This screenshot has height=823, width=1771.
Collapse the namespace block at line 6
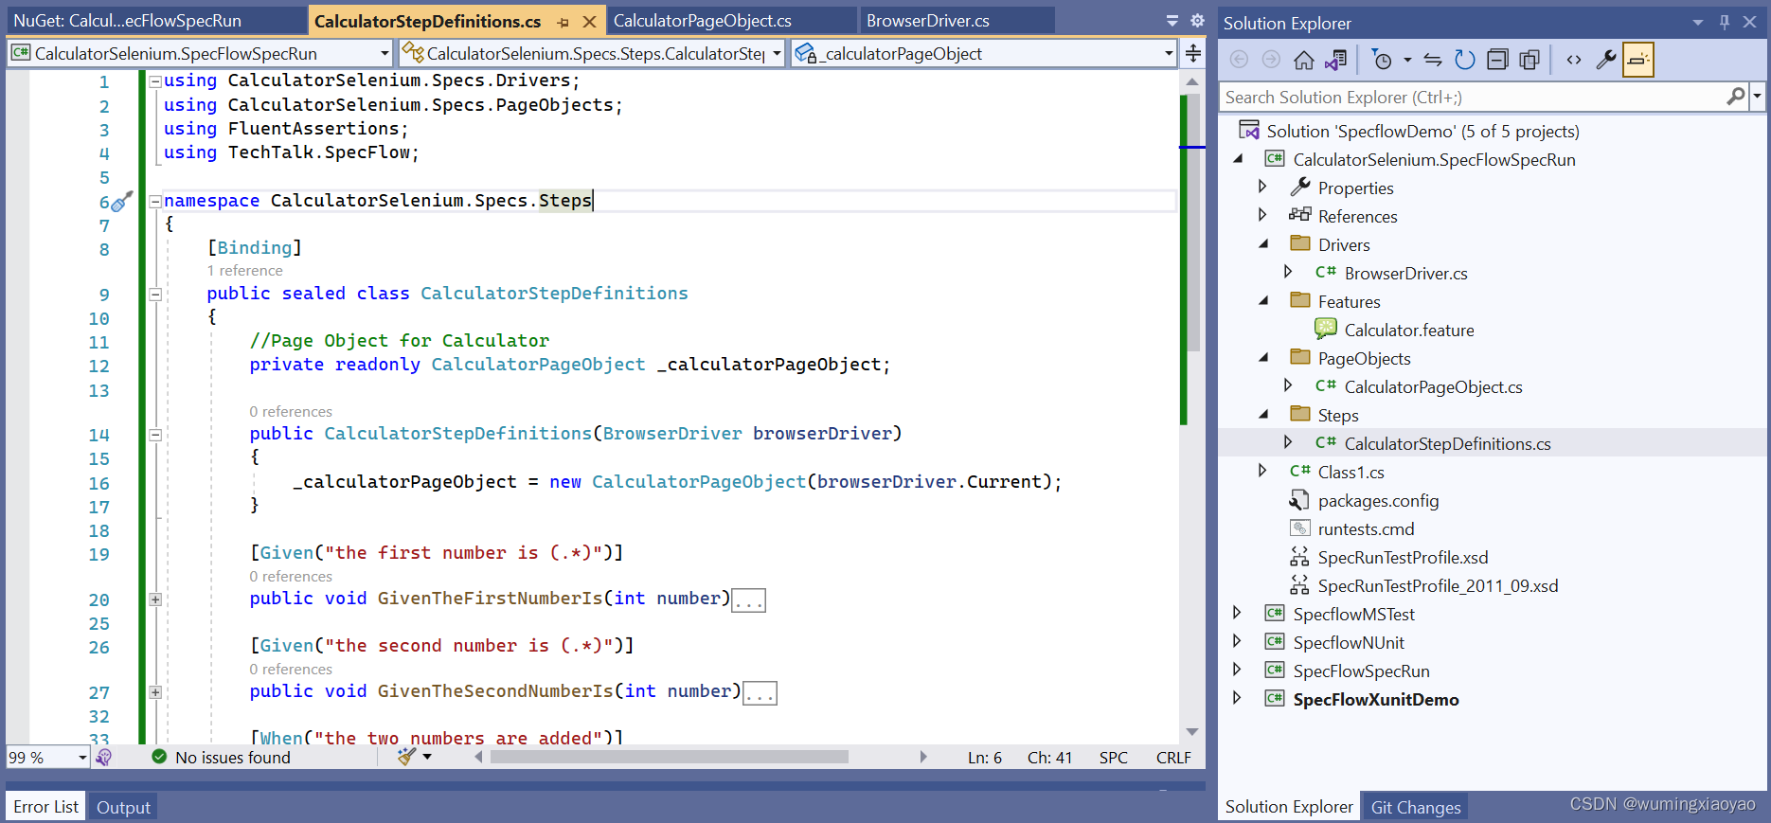[x=154, y=201]
